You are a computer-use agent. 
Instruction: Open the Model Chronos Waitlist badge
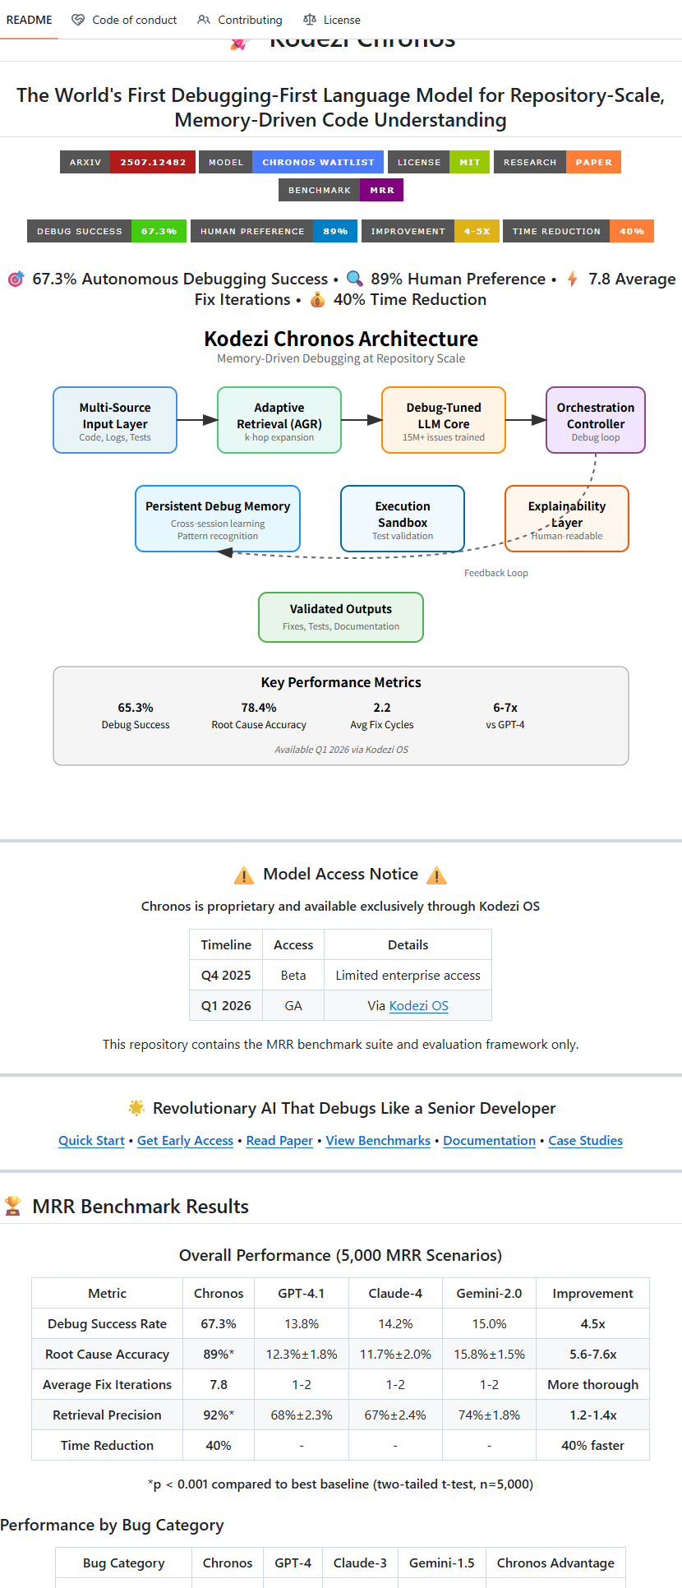point(292,162)
